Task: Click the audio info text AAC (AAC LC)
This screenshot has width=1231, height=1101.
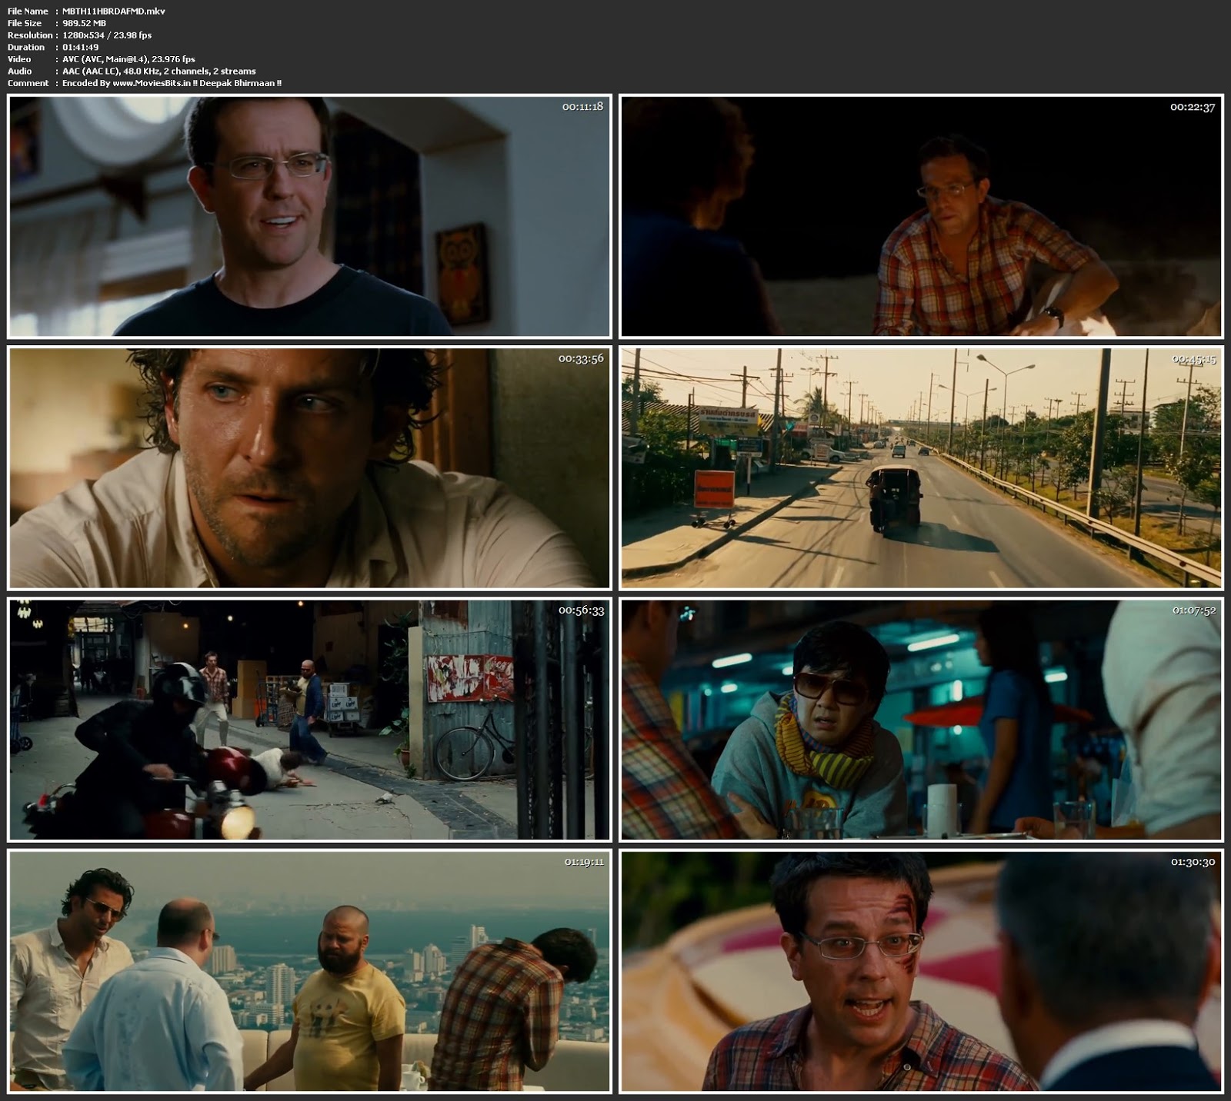Action: pyautogui.click(x=90, y=71)
